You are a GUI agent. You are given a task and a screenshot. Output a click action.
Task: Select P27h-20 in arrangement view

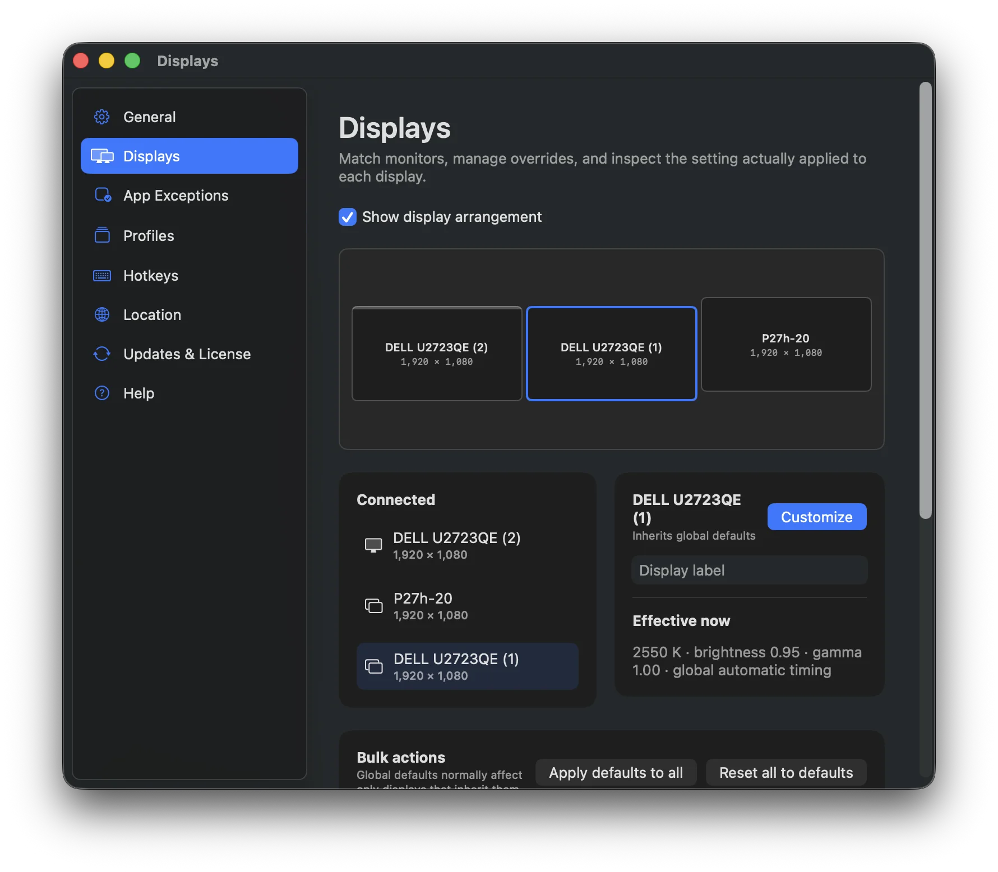(x=786, y=344)
